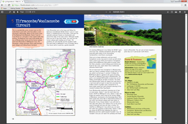
Task: Open the Chrome hamburger menu
Action: click(185, 5)
